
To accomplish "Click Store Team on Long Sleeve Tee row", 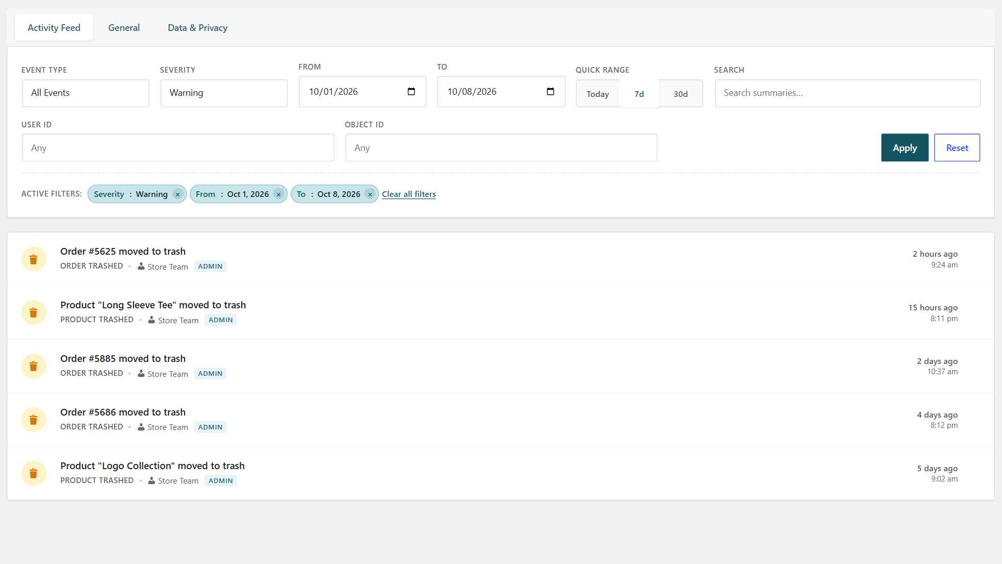I will tap(178, 321).
